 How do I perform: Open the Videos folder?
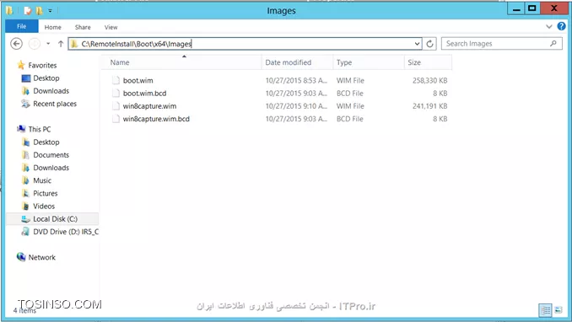click(x=44, y=206)
